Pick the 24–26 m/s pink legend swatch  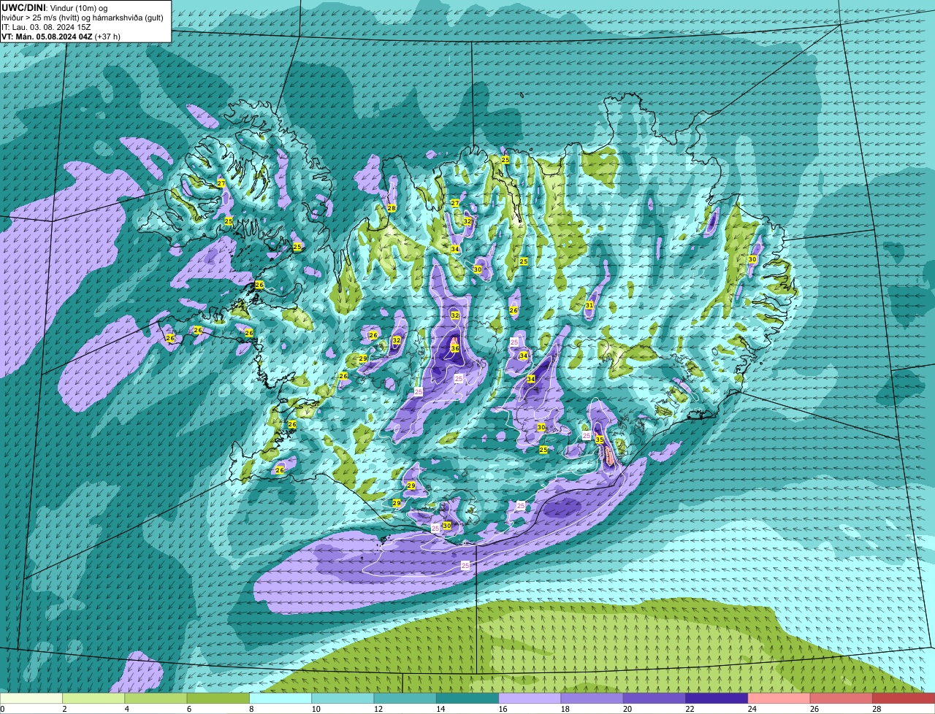pos(779,699)
